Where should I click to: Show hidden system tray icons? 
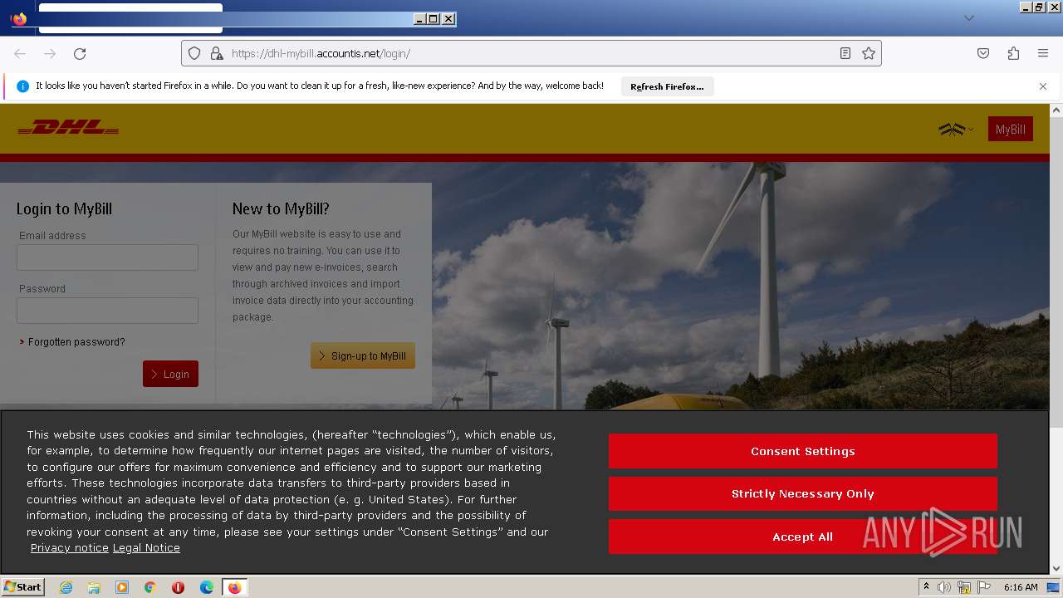point(926,587)
